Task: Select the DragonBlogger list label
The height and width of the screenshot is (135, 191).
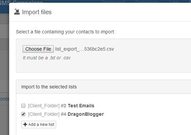Action: click(x=86, y=114)
